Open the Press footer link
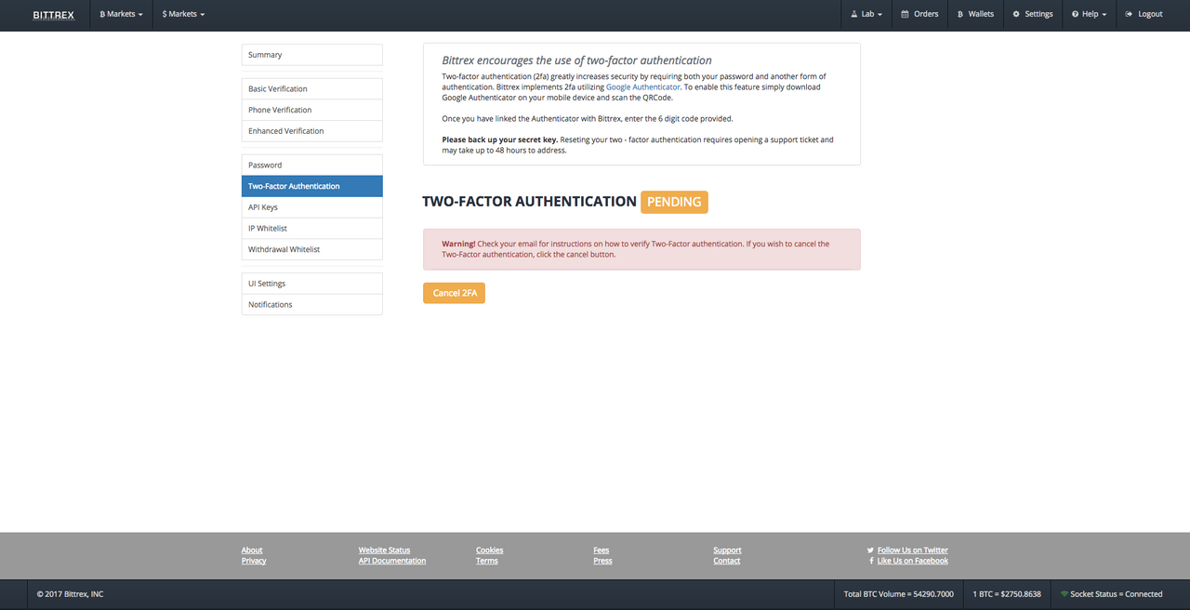 coord(602,561)
